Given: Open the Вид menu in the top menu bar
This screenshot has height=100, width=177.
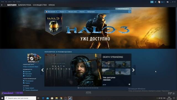Looking at the screenshot, I should coord(6,2).
